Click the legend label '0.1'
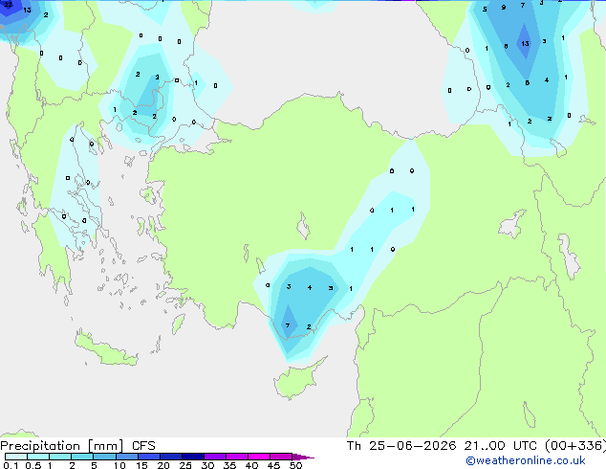This screenshot has width=606, height=469. 11,465
